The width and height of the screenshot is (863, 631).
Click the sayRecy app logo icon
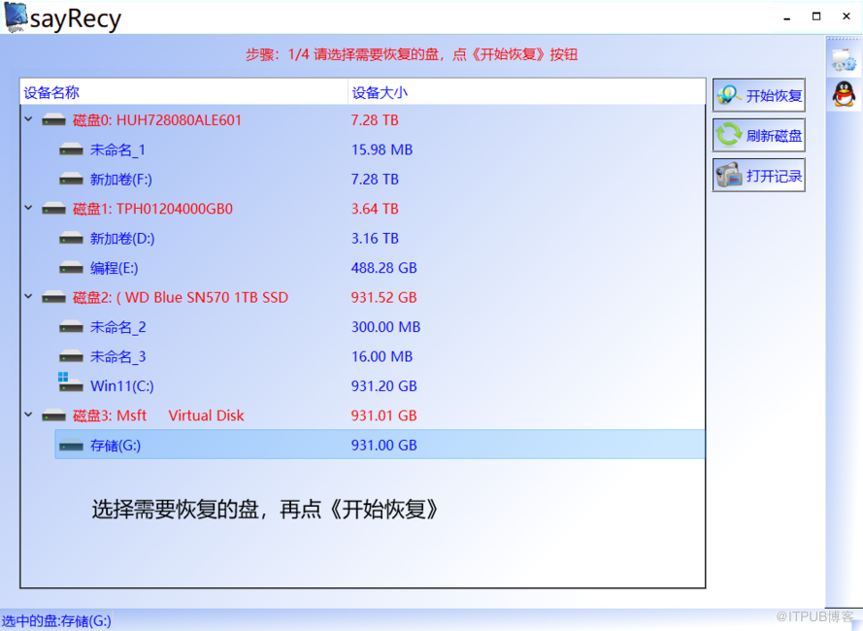pyautogui.click(x=16, y=17)
